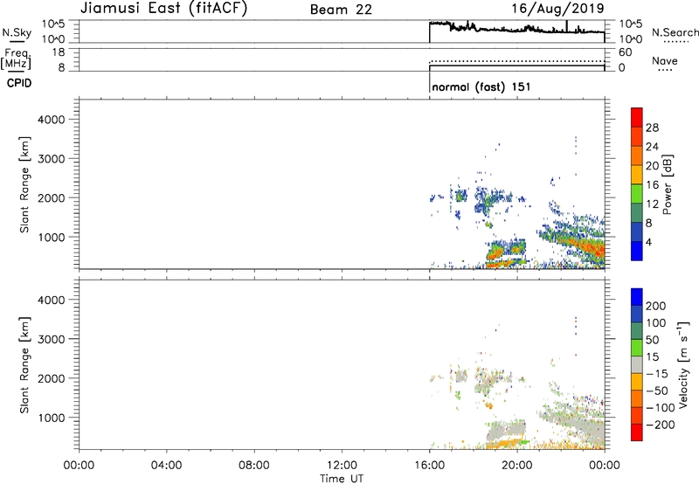Click the '4000' tick on the power panel

[52, 120]
